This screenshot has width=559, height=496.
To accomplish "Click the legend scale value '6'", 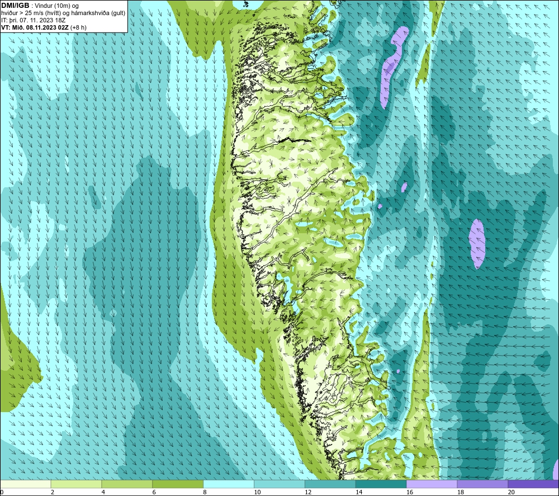I will pos(154,492).
